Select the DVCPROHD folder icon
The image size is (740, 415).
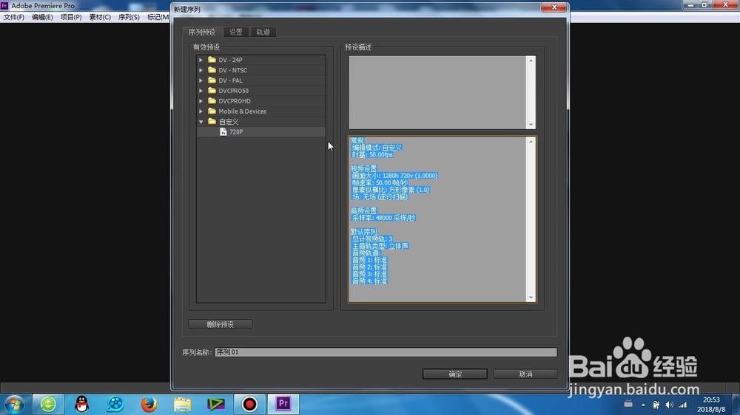point(212,101)
